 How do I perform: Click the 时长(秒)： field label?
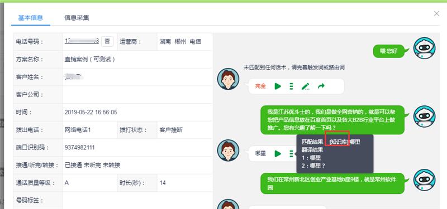click(x=132, y=183)
